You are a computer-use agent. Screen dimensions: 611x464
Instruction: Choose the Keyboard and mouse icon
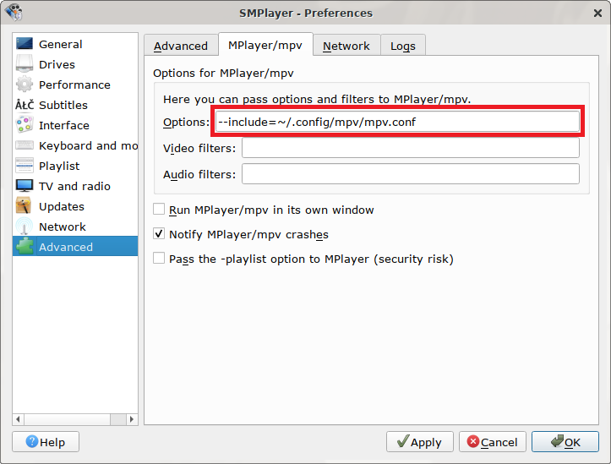click(25, 145)
